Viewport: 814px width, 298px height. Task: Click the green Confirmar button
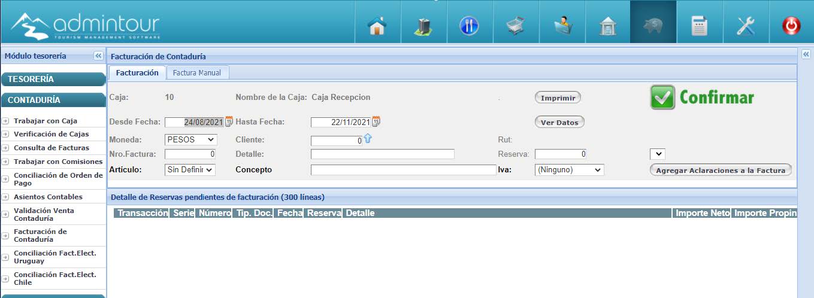(702, 98)
